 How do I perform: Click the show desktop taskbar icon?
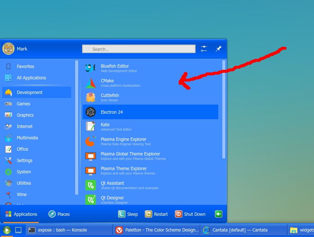[x=18, y=230]
